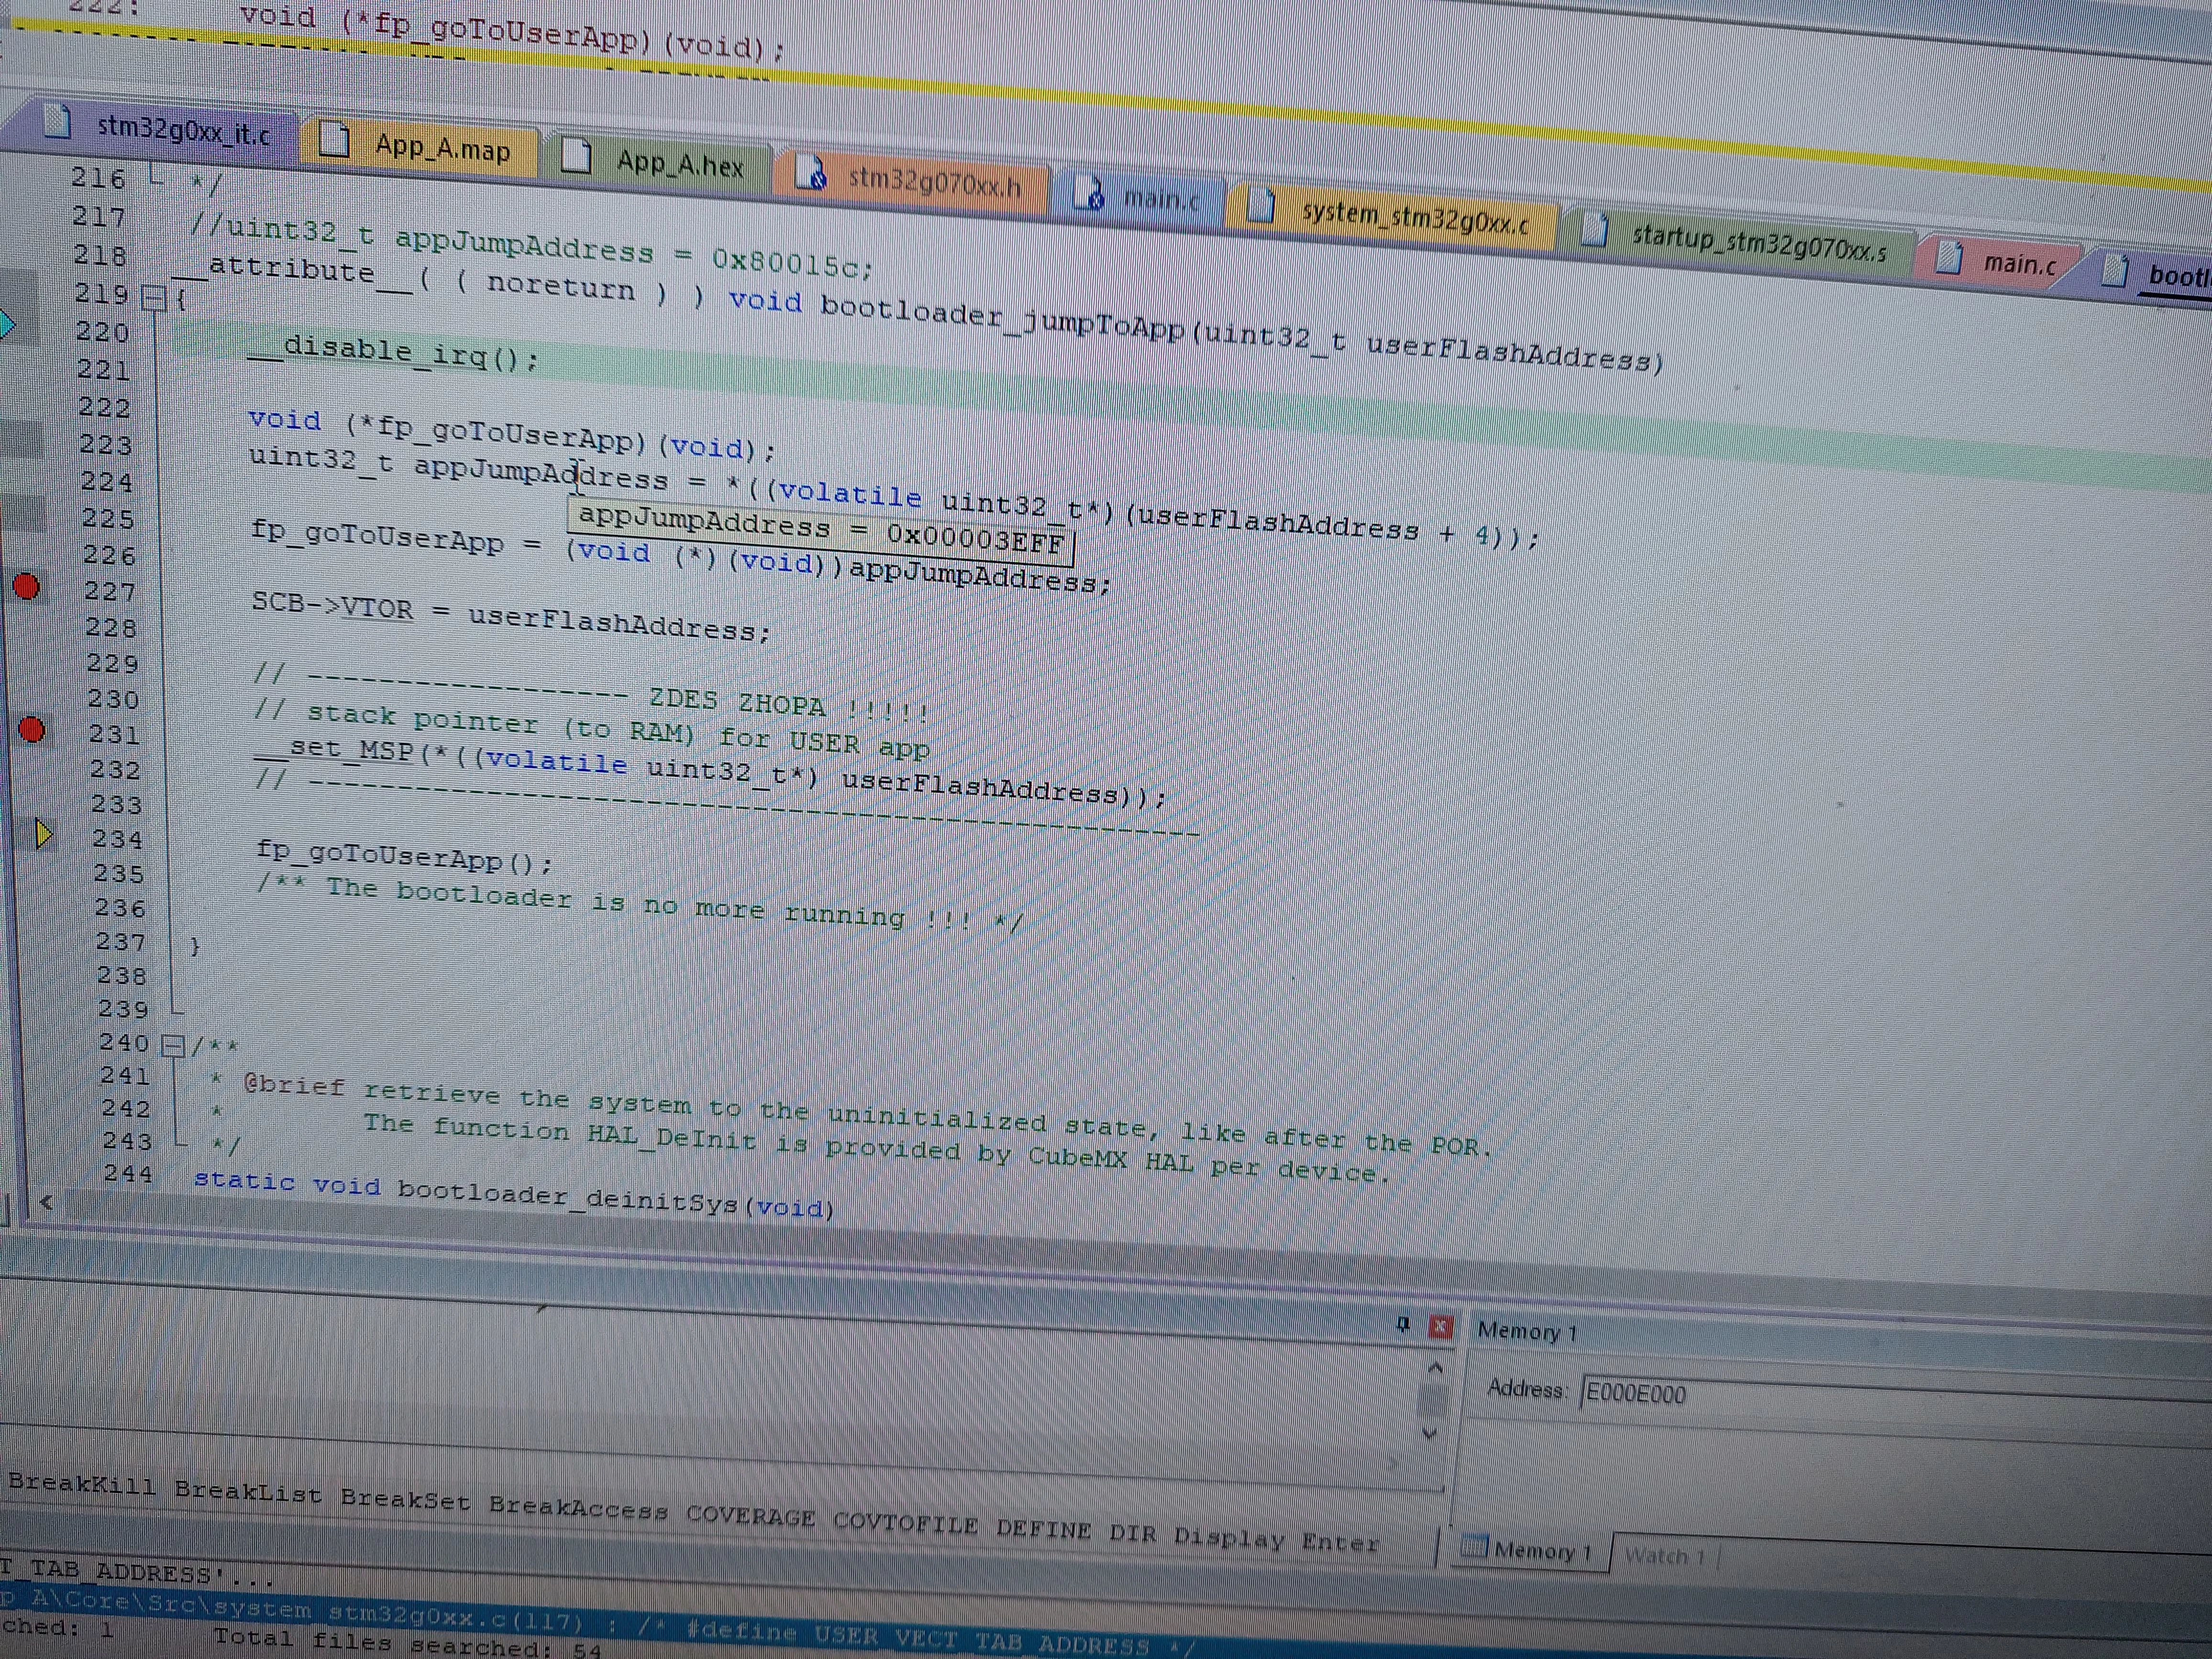
Task: Click the fp_goToUserApp(); call line
Action: [404, 856]
